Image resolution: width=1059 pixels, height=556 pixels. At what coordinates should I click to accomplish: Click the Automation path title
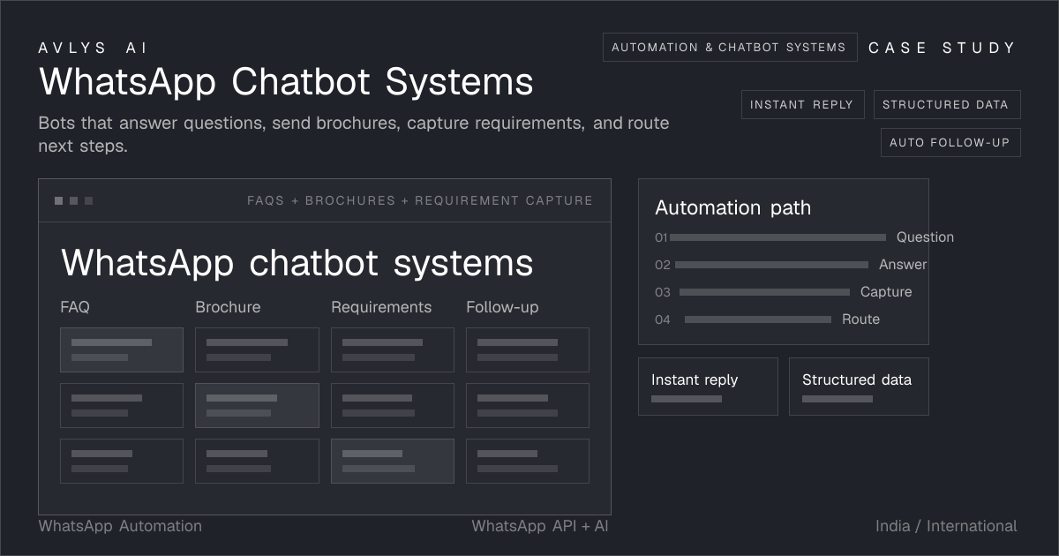point(732,208)
